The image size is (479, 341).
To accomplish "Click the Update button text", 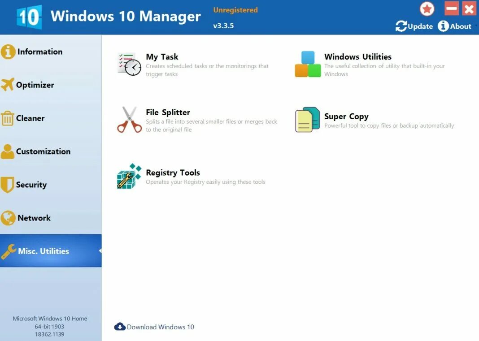I will [x=420, y=26].
